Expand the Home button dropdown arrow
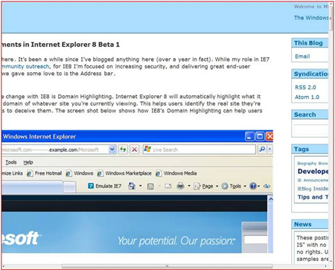The width and height of the screenshot is (335, 270). coord(141,186)
